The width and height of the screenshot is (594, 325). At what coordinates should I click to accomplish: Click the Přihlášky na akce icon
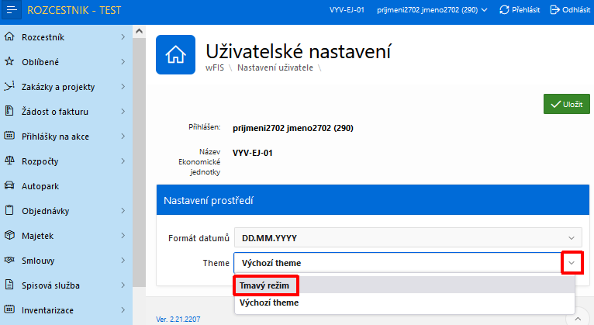[9, 136]
